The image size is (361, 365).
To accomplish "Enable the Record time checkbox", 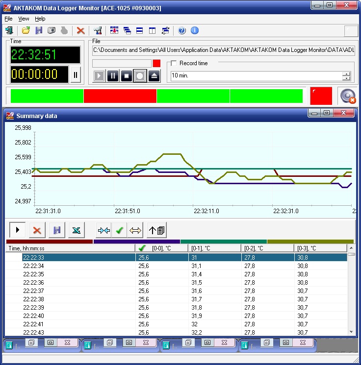I will pyautogui.click(x=173, y=63).
